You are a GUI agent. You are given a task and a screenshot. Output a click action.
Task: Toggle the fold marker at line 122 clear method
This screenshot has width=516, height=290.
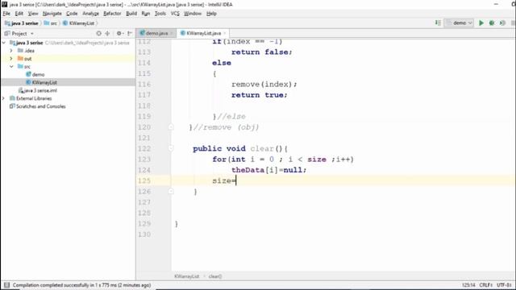click(x=171, y=148)
